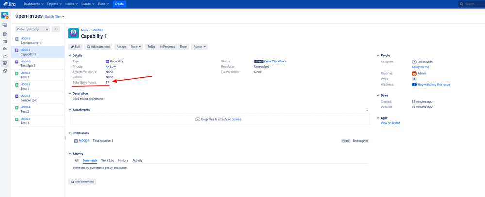Screen dimensions: 485x197
Task: Collapse the Attachments section
Action: coord(70,110)
